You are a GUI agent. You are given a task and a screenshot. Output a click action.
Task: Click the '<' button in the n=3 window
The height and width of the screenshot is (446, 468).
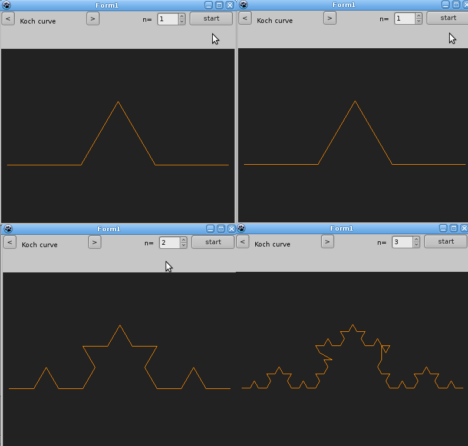click(x=243, y=241)
